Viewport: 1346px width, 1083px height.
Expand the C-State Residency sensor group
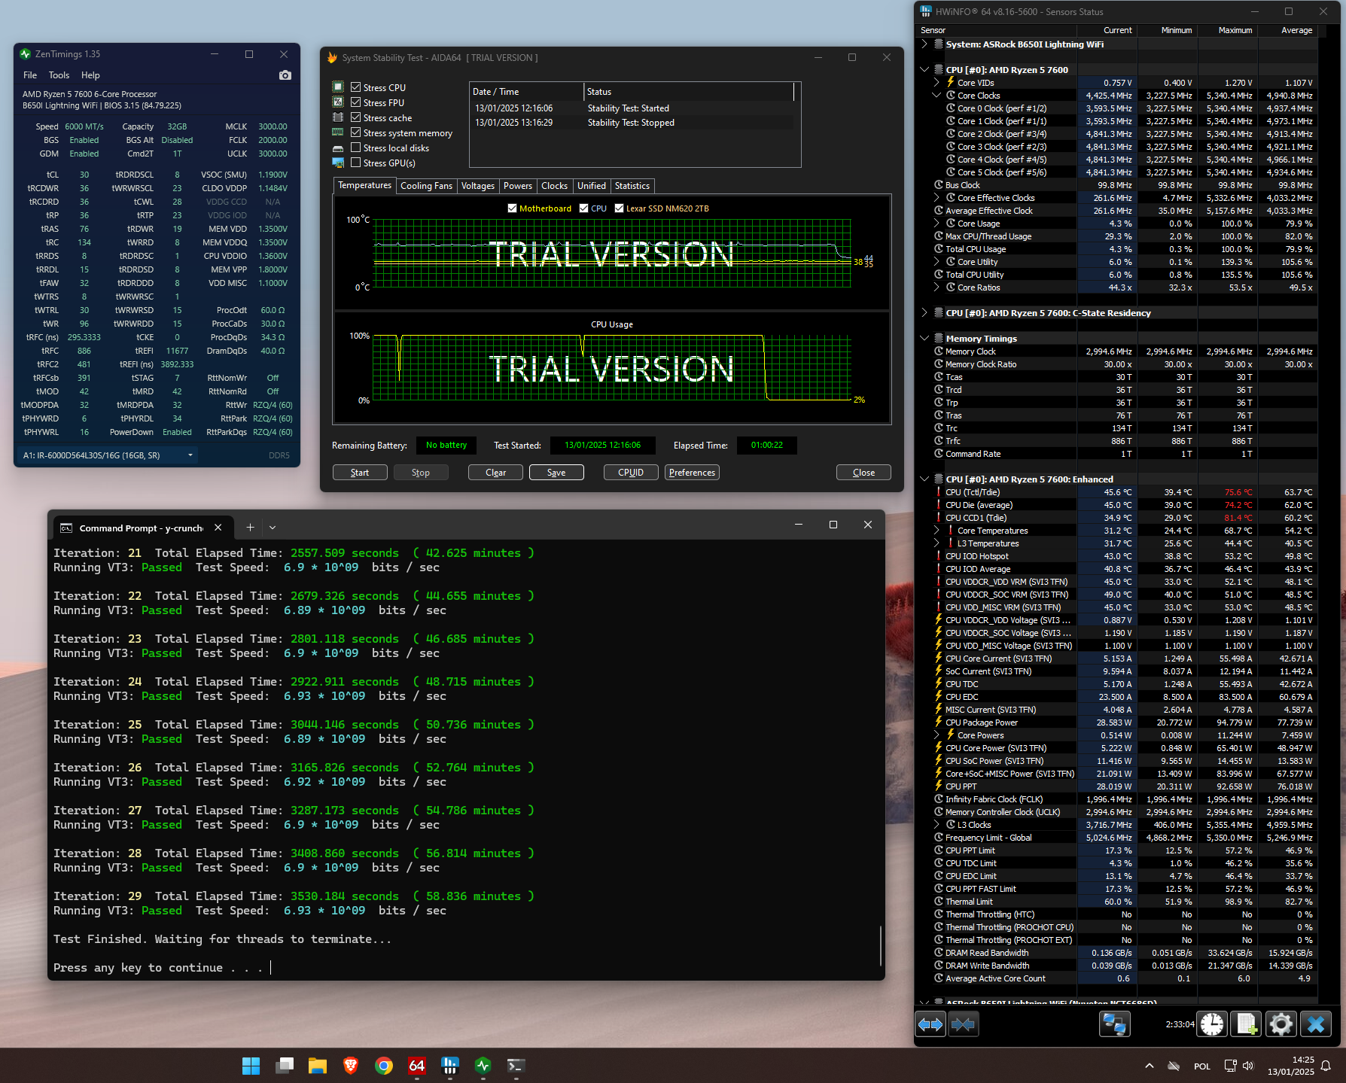click(924, 313)
